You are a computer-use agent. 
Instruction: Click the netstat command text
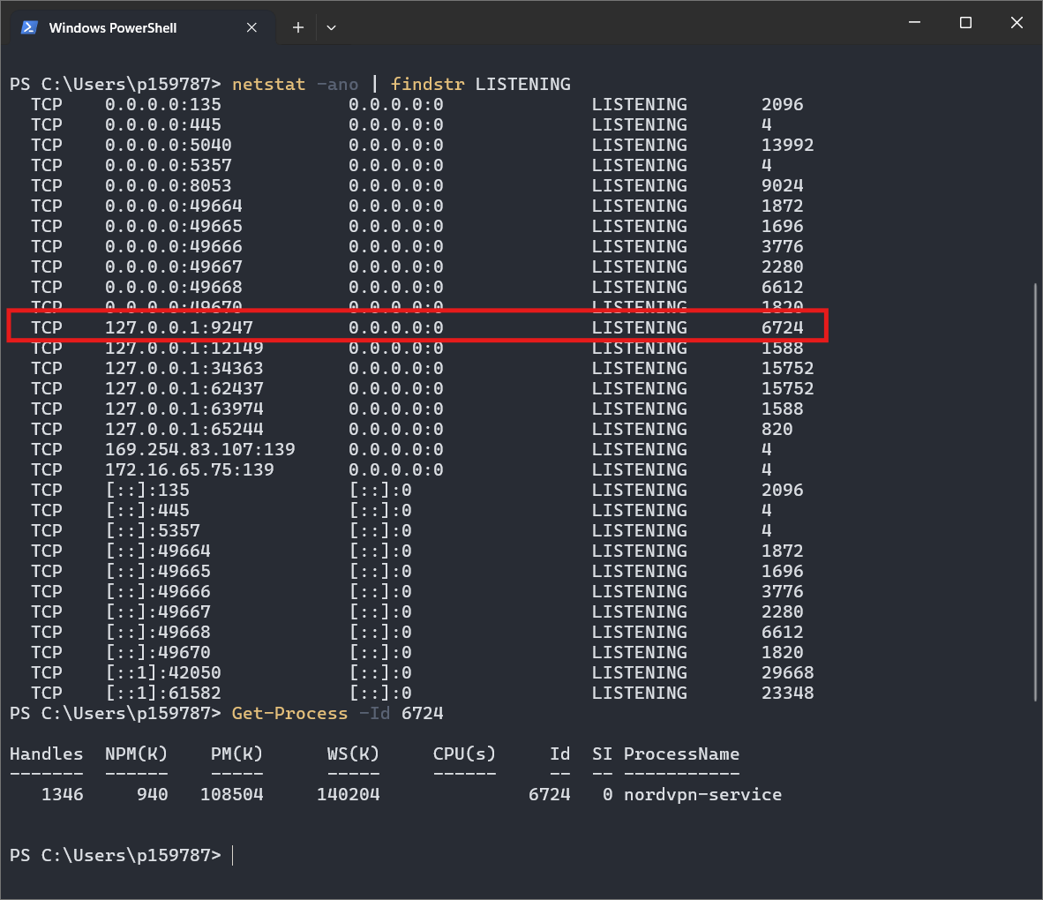pos(269,85)
